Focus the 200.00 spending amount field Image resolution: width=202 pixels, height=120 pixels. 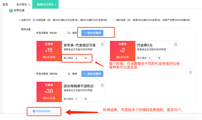coord(58,74)
